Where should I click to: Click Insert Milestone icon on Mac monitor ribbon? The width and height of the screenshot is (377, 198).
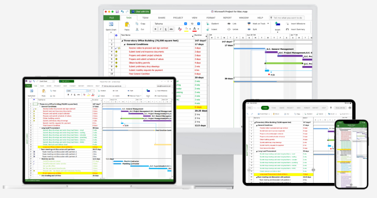pos(287,24)
